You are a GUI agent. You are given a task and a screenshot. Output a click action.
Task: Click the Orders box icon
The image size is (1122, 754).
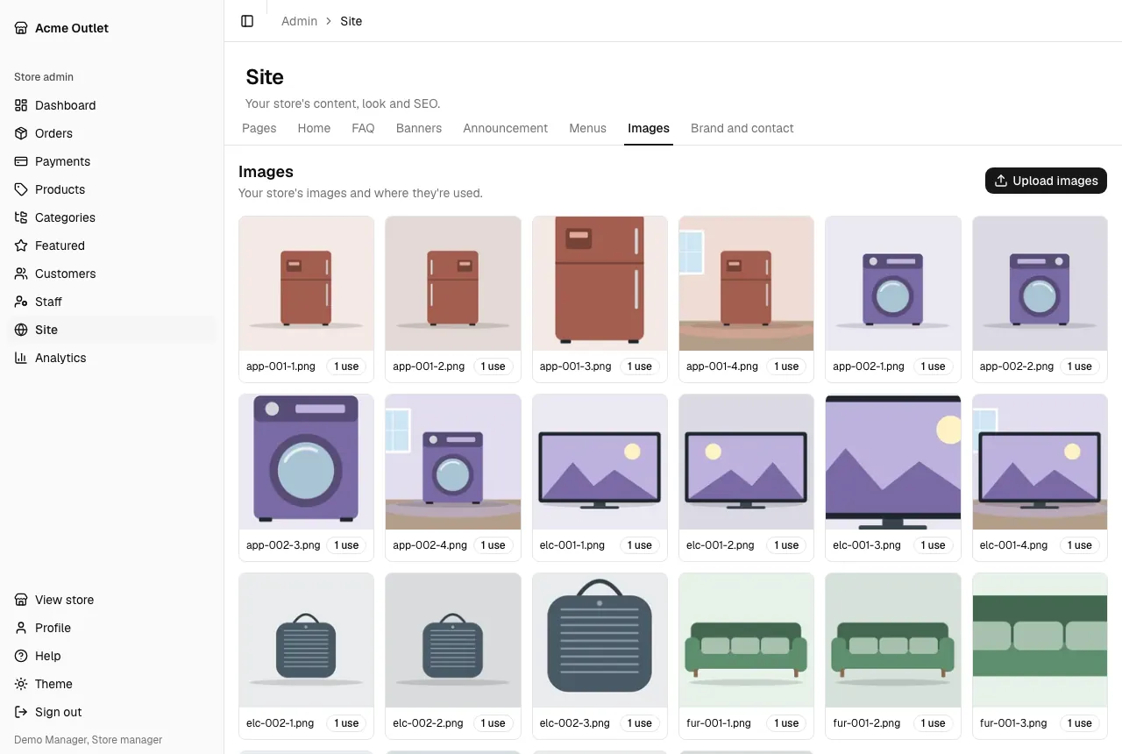(x=21, y=133)
